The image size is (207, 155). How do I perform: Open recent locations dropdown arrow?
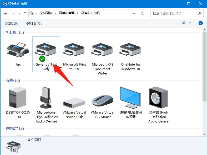pos(19,13)
